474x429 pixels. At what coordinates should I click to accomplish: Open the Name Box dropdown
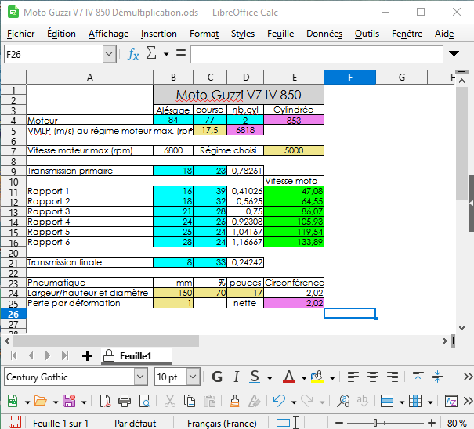click(x=109, y=54)
